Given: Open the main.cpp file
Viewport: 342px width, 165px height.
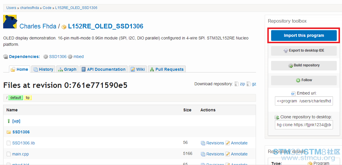Looking at the screenshot, I should tap(21, 154).
